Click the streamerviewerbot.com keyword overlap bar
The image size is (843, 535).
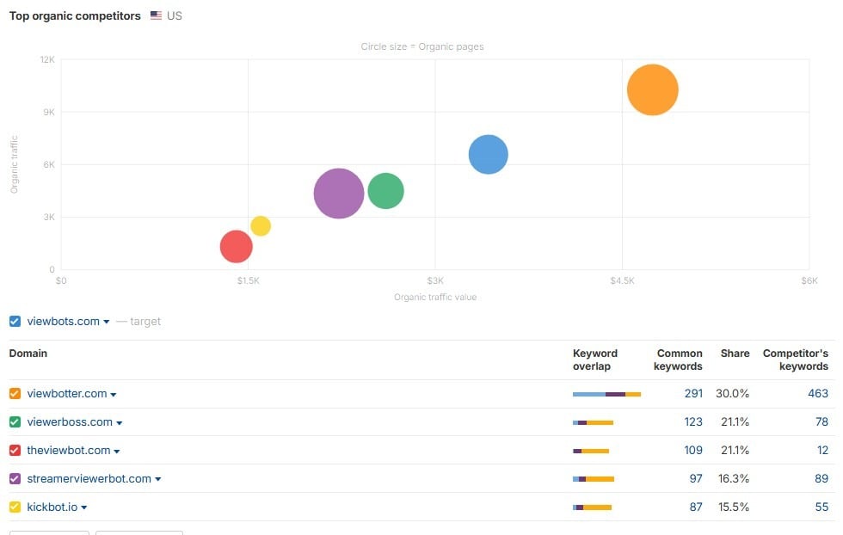tap(594, 479)
